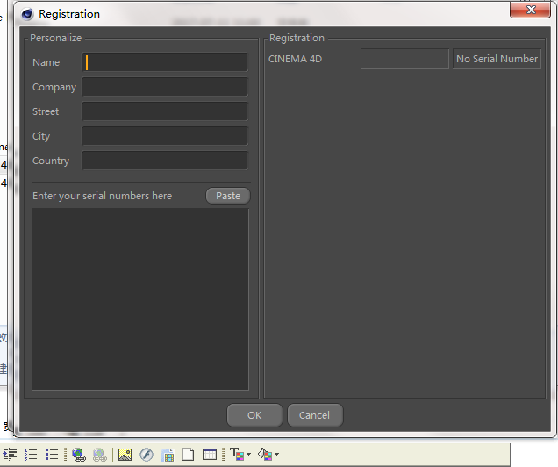Click the indent icon in editor toolbar
Screen dimensions: 558x467
(x=11, y=455)
